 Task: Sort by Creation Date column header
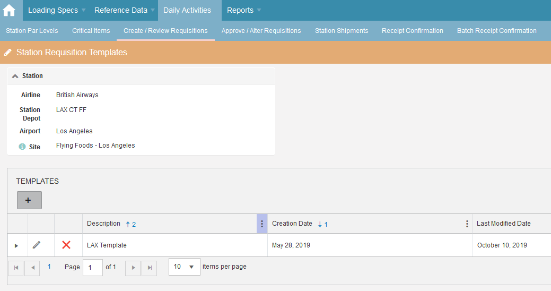[x=292, y=224]
